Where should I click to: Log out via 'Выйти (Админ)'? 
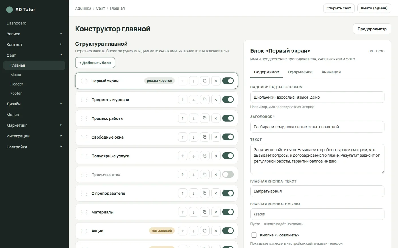click(x=374, y=8)
